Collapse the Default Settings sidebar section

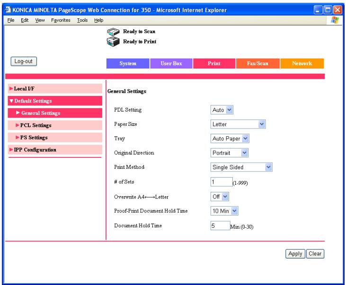(x=55, y=101)
